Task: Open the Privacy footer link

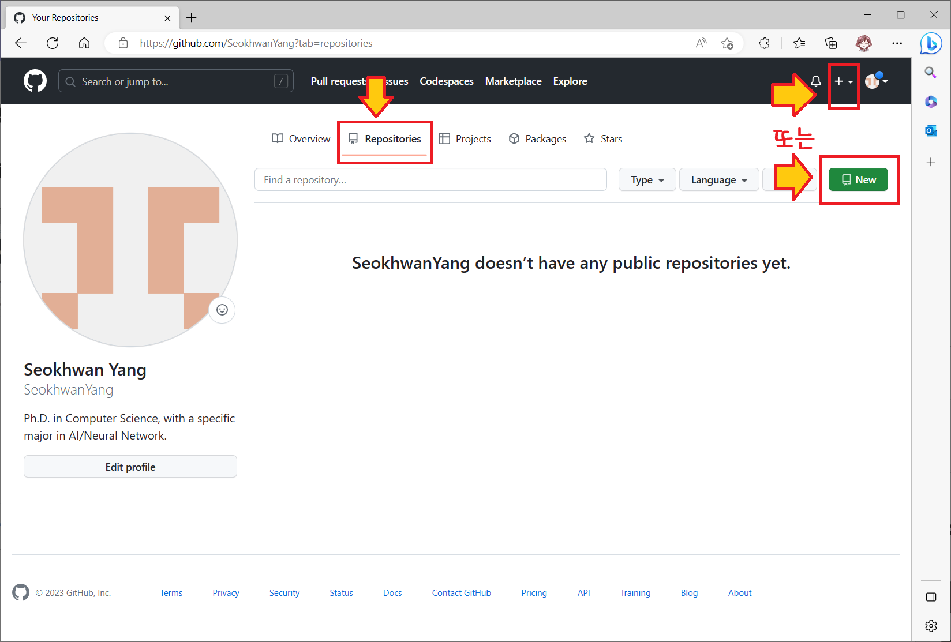Action: [226, 593]
